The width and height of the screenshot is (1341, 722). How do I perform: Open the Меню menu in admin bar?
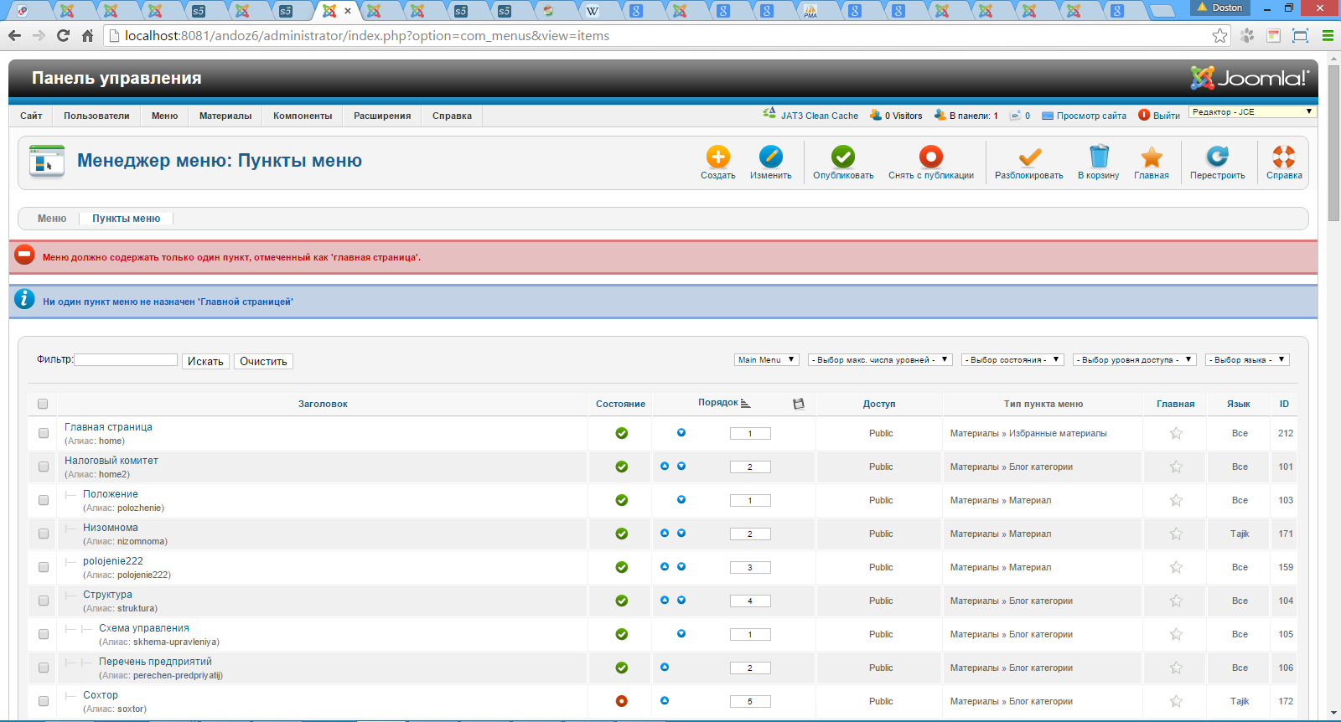(164, 116)
